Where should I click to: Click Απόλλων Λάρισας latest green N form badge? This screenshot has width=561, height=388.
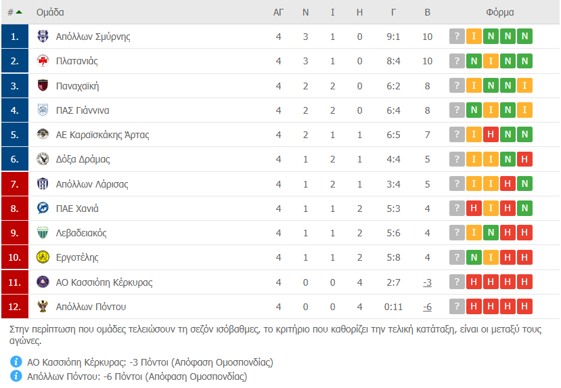point(524,184)
